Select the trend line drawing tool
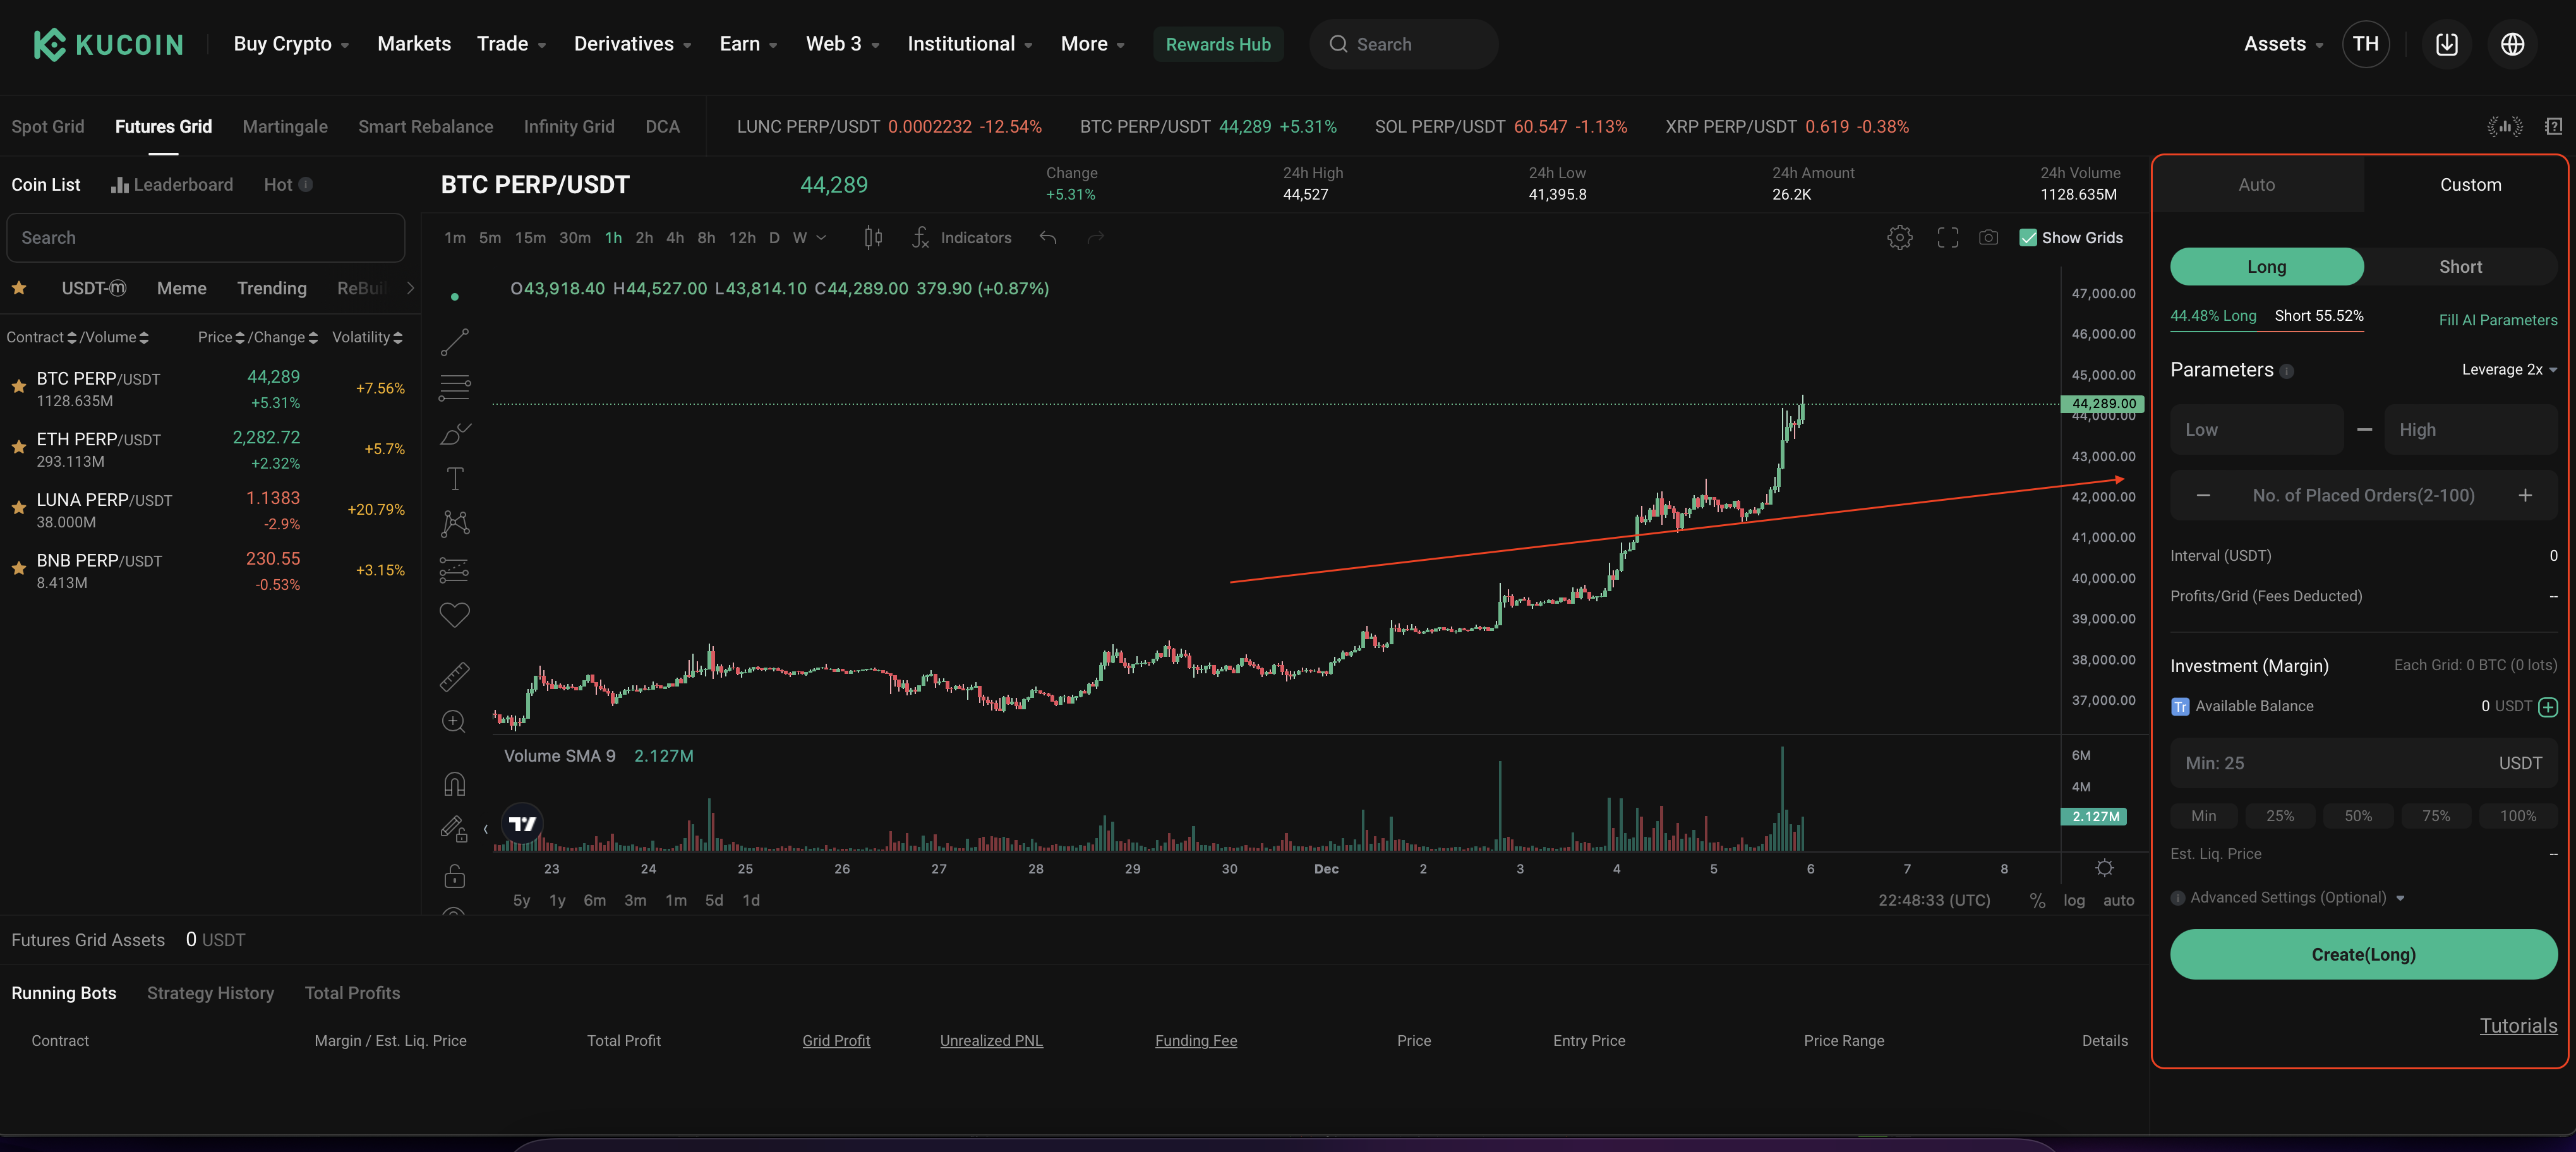The width and height of the screenshot is (2576, 1152). click(x=454, y=342)
